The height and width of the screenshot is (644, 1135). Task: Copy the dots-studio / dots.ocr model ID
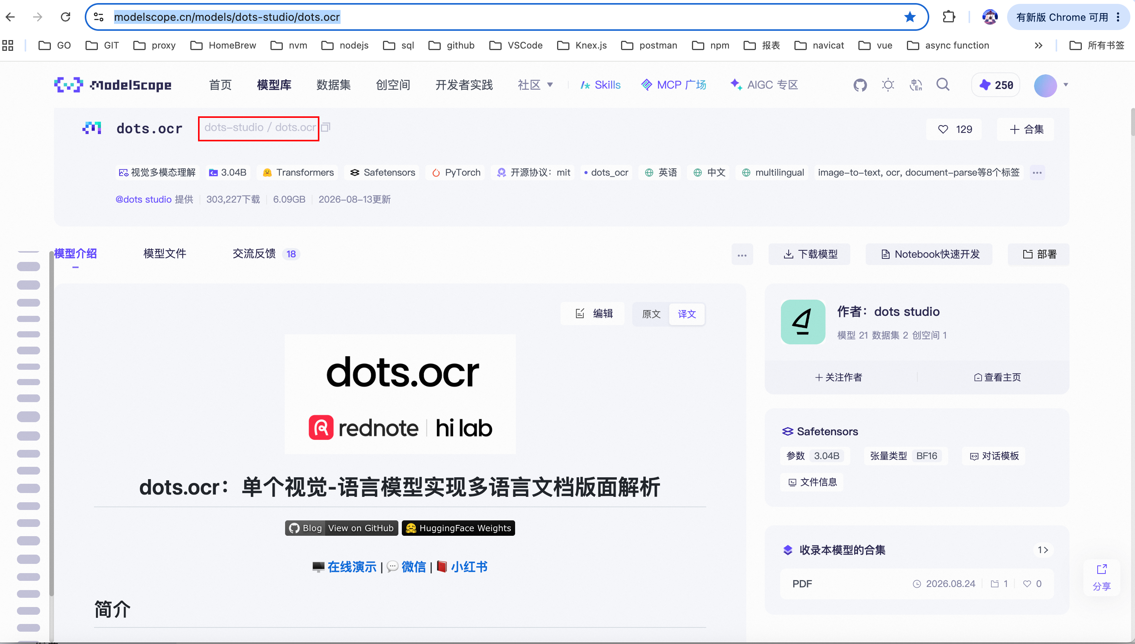326,127
